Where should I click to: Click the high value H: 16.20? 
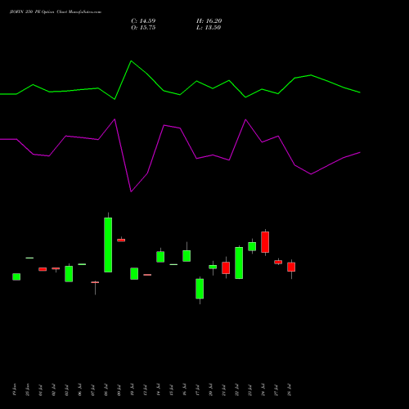pos(209,21)
